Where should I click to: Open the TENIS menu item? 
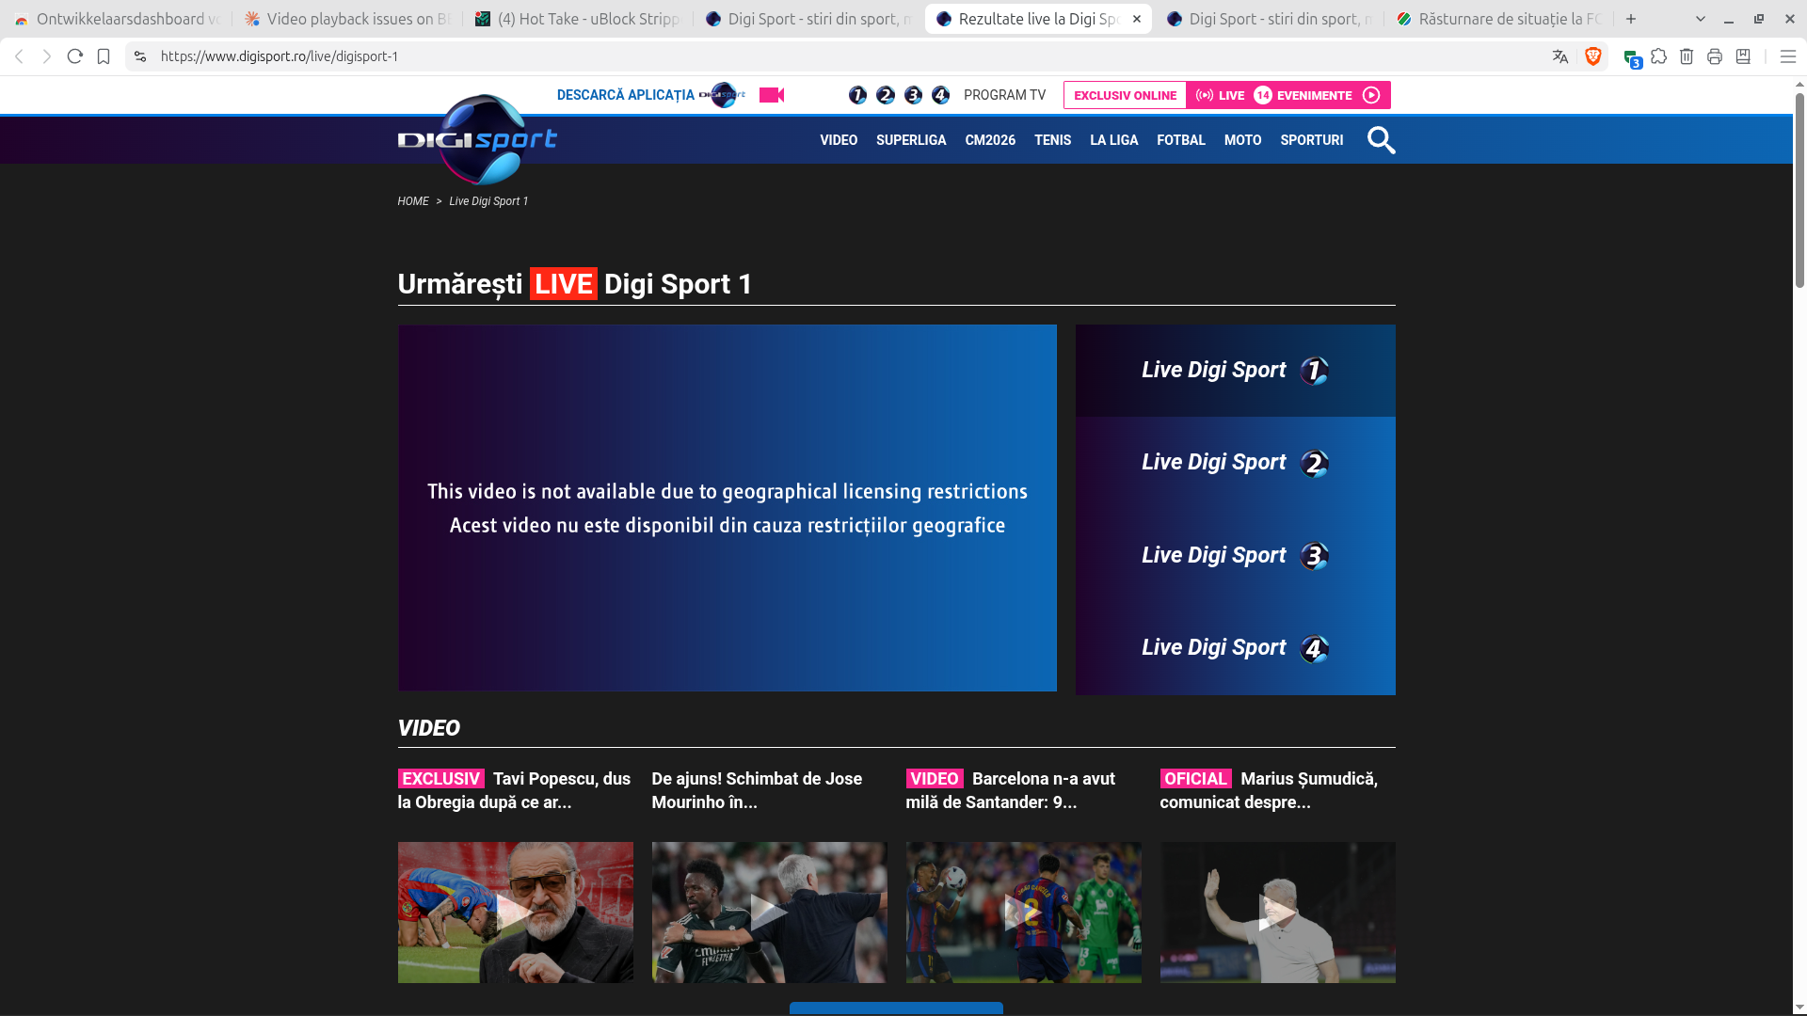point(1052,140)
